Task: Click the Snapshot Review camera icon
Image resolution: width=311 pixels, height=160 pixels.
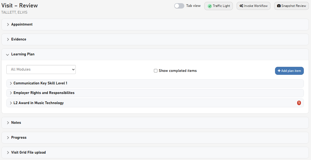Action: pyautogui.click(x=279, y=6)
